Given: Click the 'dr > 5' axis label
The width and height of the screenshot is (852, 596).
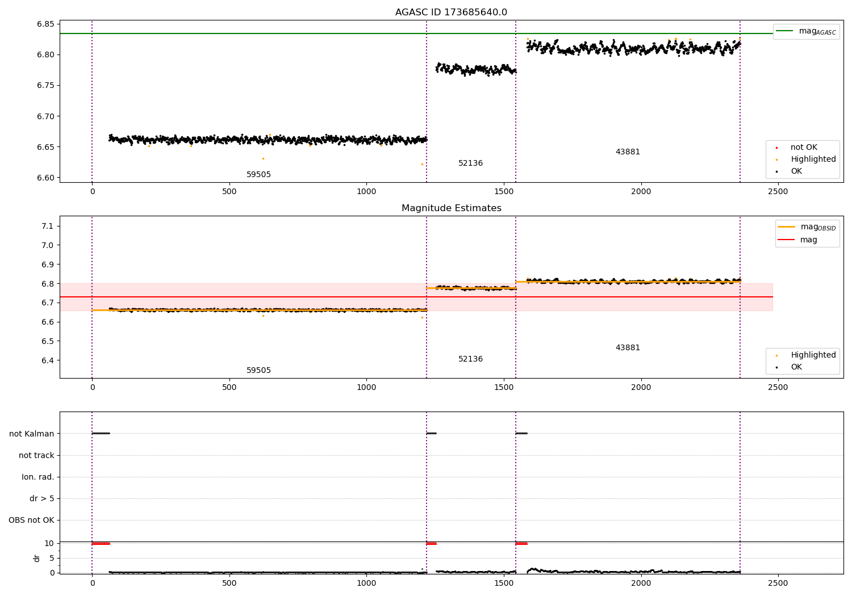Looking at the screenshot, I should click(x=42, y=498).
